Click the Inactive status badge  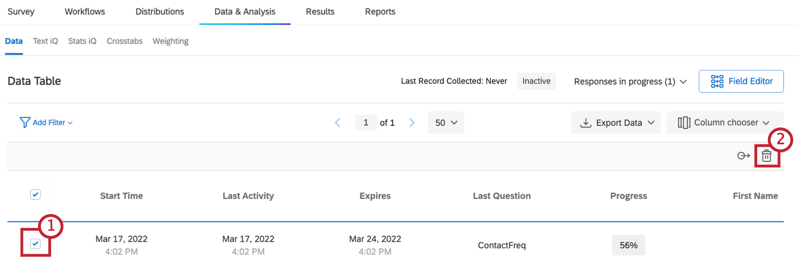coord(536,81)
